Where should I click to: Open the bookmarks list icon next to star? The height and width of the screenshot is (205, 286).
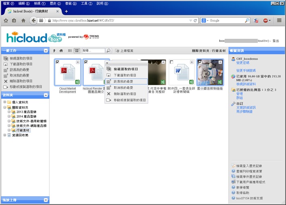tap(14, 21)
